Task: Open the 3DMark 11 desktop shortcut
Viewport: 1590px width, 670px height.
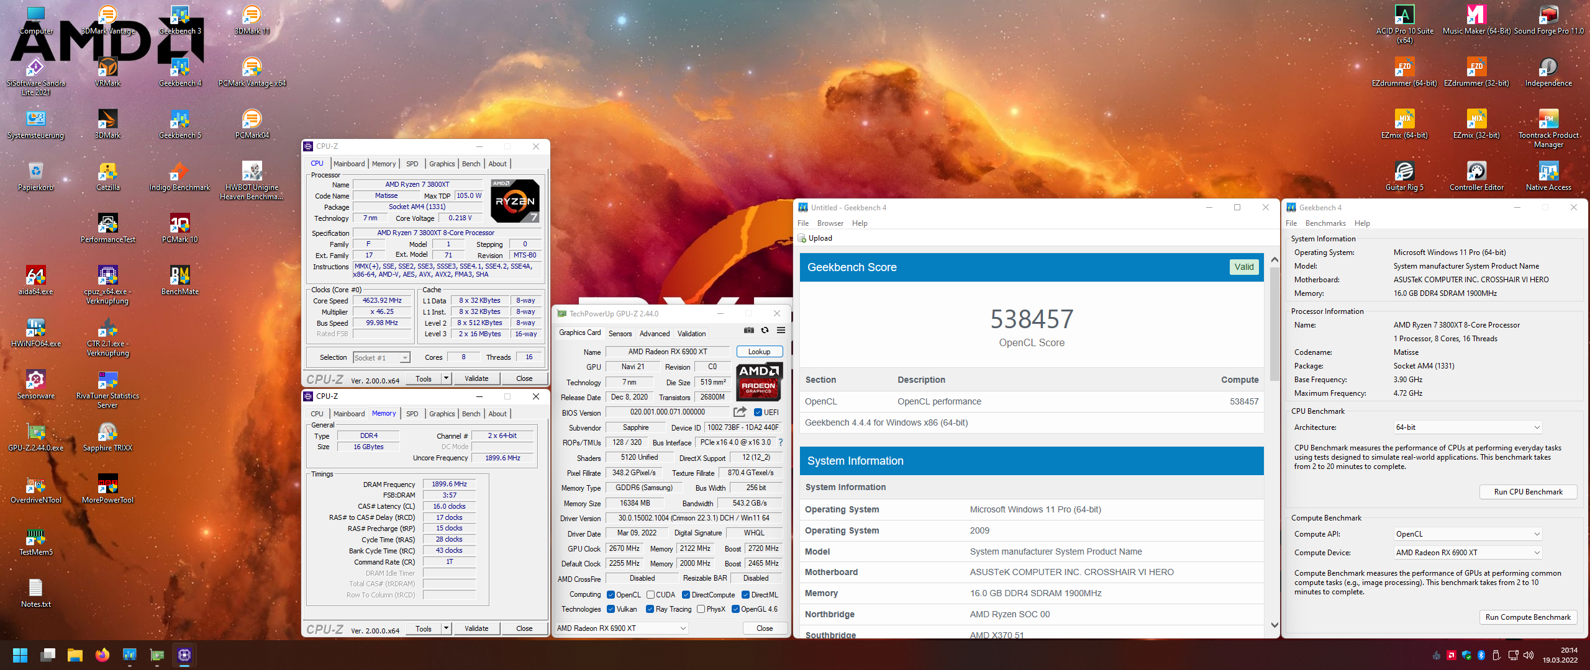Action: [252, 19]
